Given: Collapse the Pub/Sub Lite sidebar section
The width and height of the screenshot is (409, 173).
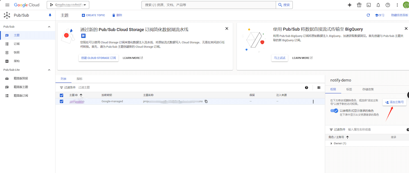Looking at the screenshot, I should [49, 70].
